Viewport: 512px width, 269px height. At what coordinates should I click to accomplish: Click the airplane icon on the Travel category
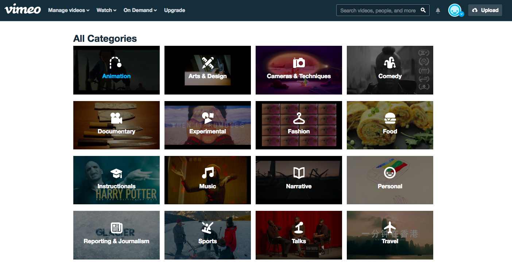(390, 228)
